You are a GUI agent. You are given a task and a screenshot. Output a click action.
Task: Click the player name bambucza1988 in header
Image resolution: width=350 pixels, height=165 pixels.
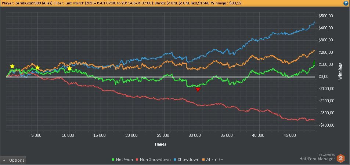pyautogui.click(x=28, y=3)
